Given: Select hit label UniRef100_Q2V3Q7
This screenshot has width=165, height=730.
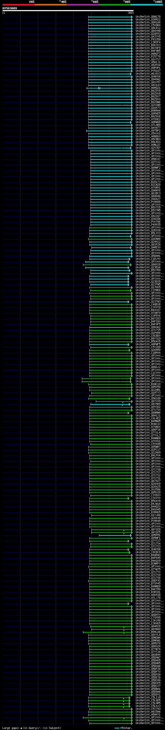Looking at the screenshot, I should (x=148, y=148).
